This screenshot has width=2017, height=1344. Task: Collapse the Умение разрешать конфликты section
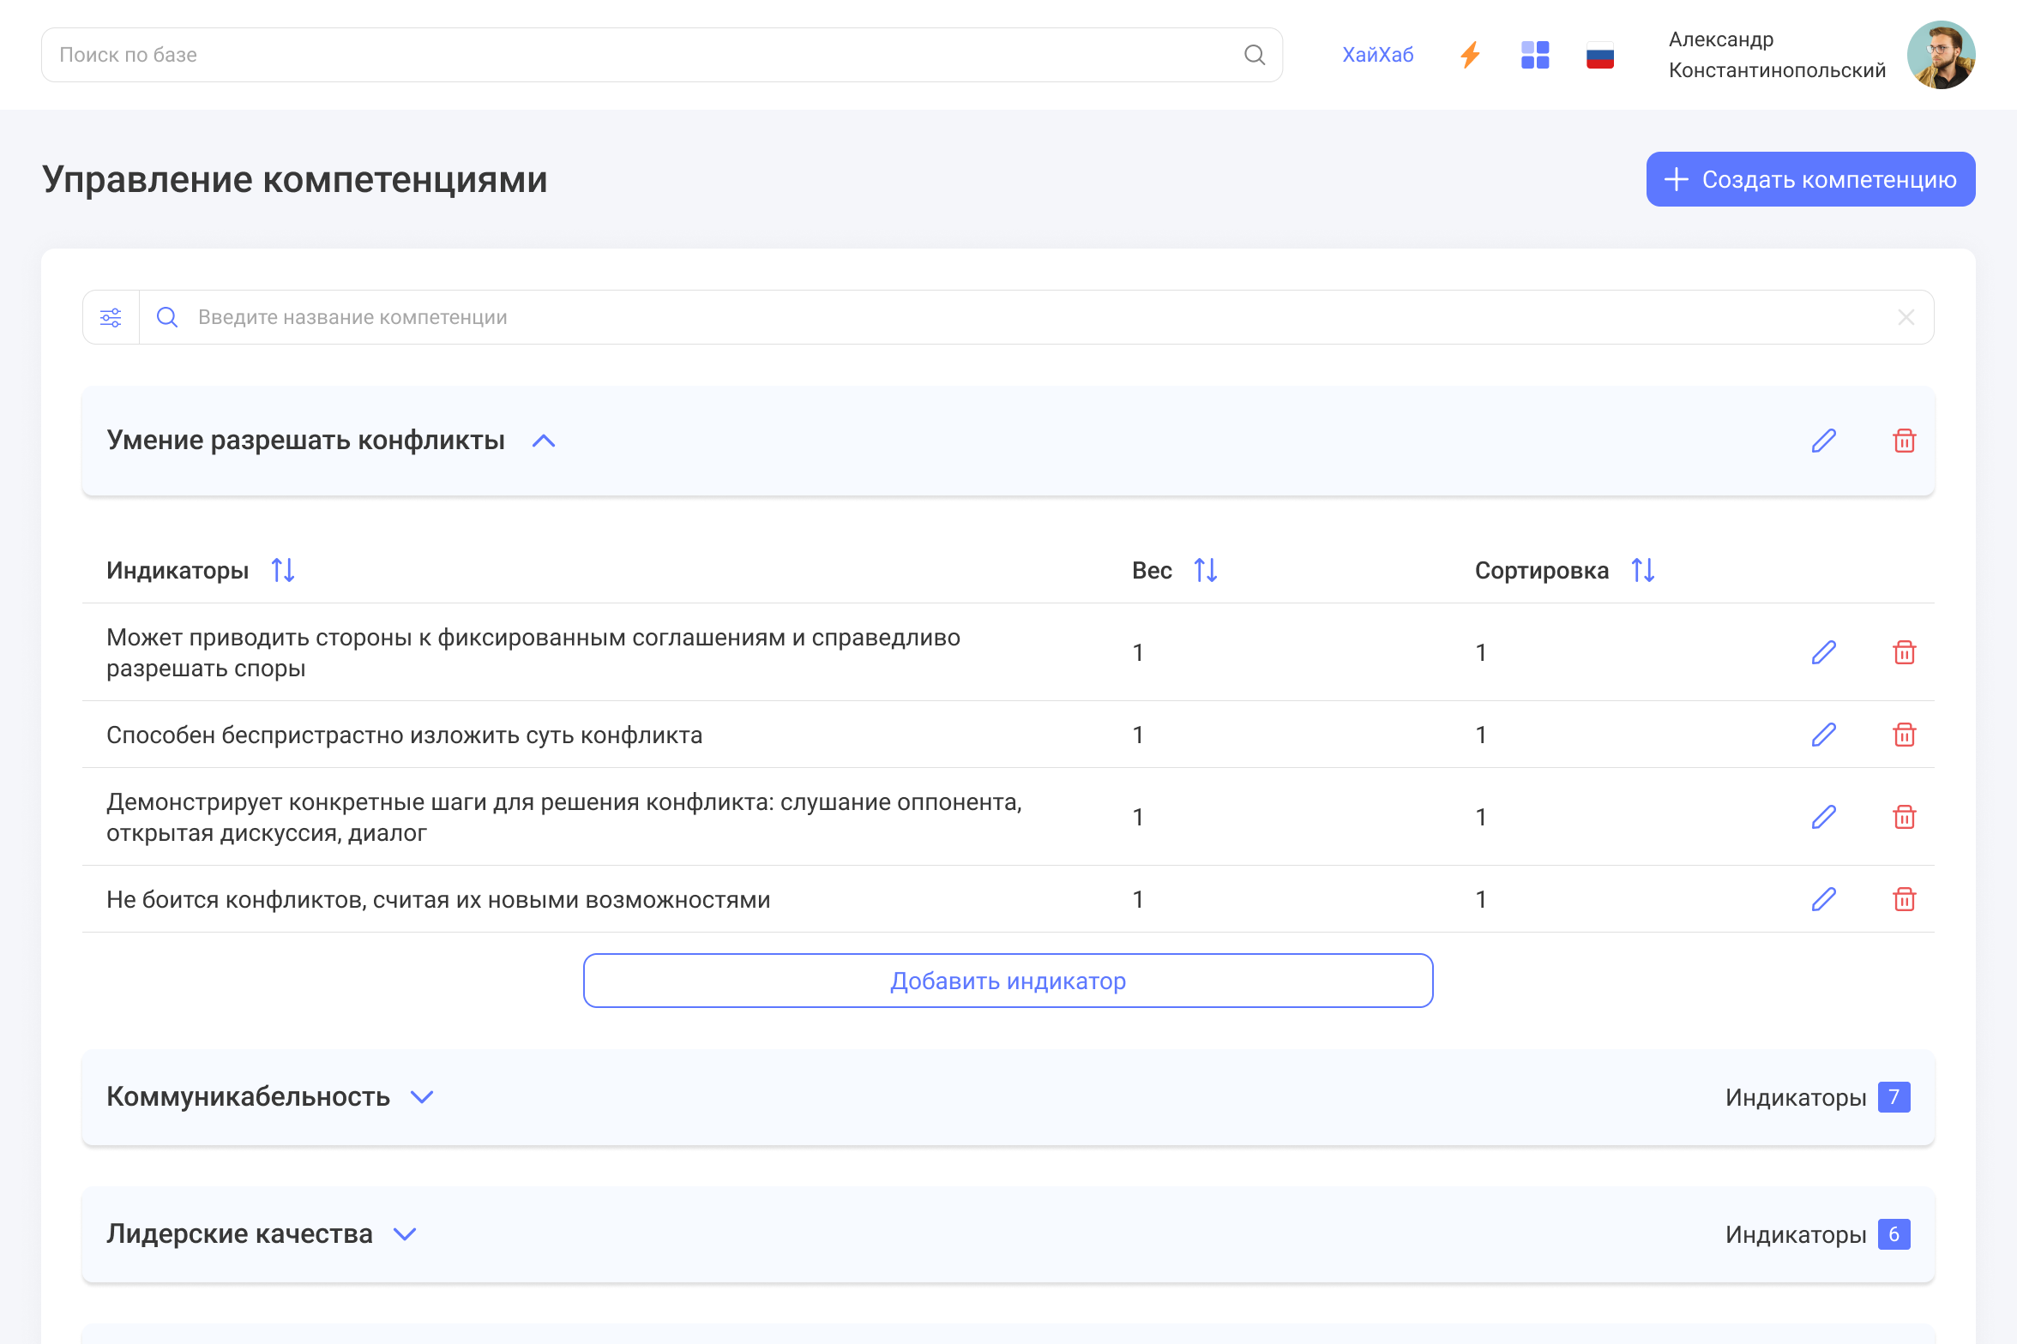pos(543,441)
